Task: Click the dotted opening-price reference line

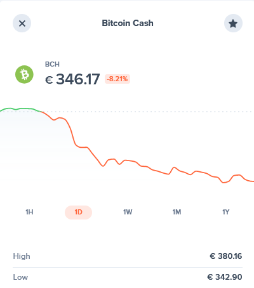Action: tap(148, 112)
